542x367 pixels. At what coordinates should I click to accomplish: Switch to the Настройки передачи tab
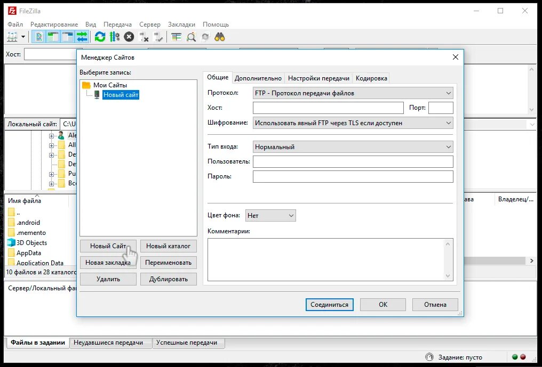point(318,78)
